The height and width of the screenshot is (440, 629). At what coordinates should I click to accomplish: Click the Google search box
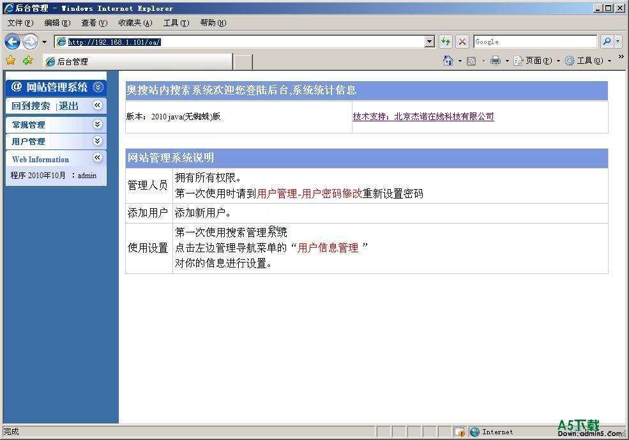[x=535, y=42]
